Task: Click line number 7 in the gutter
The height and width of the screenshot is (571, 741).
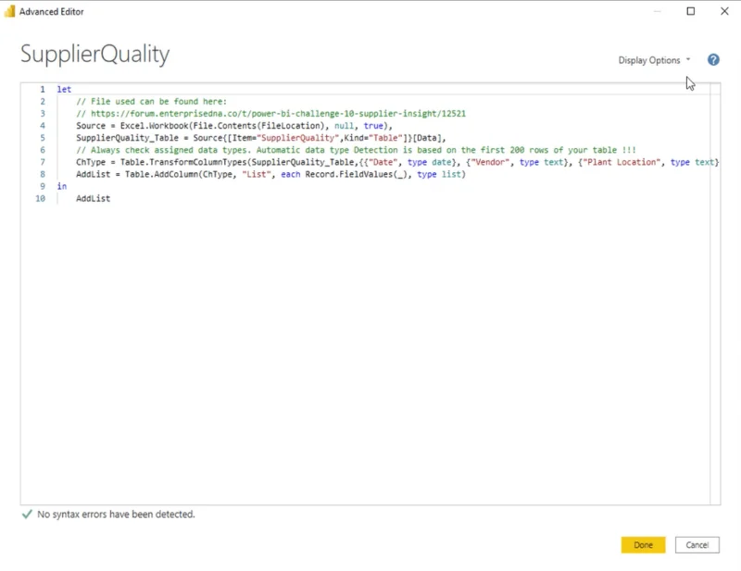Action: 43,162
